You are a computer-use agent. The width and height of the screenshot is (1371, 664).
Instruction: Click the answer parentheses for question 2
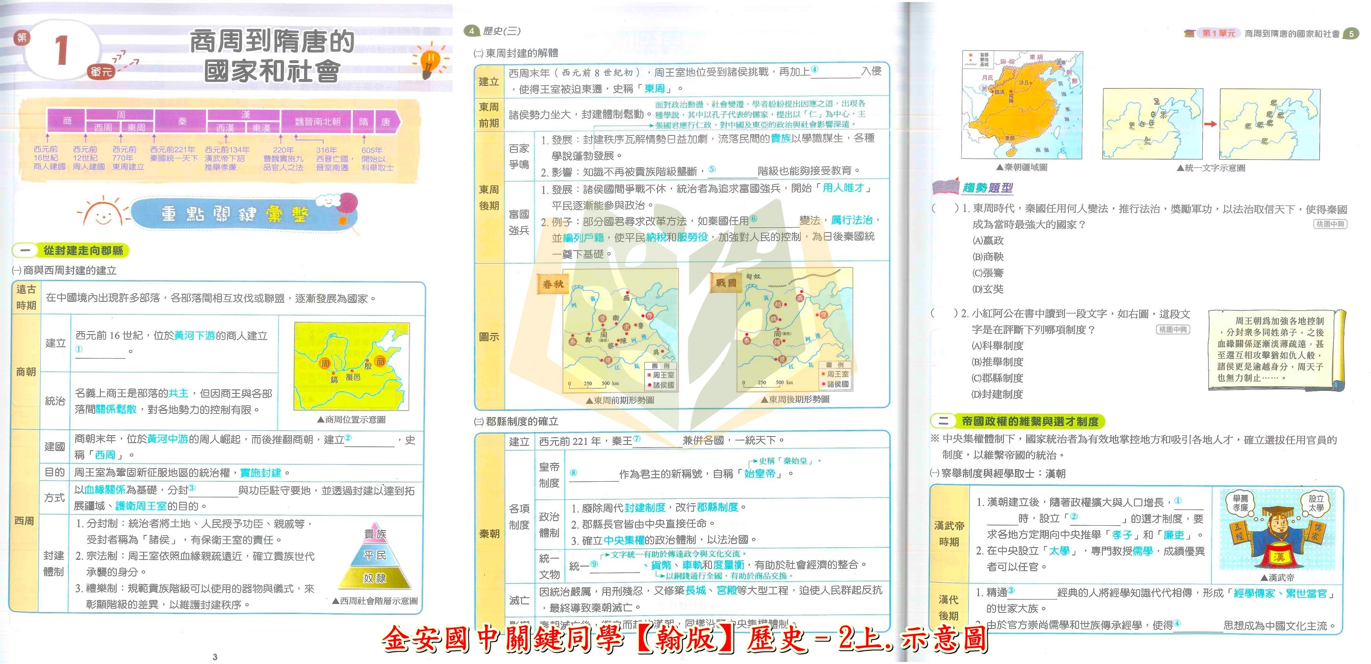(945, 313)
